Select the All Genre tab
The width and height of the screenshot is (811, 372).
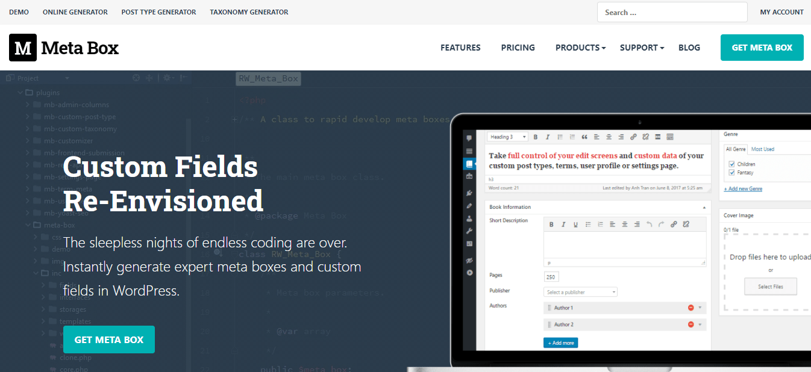(x=736, y=149)
